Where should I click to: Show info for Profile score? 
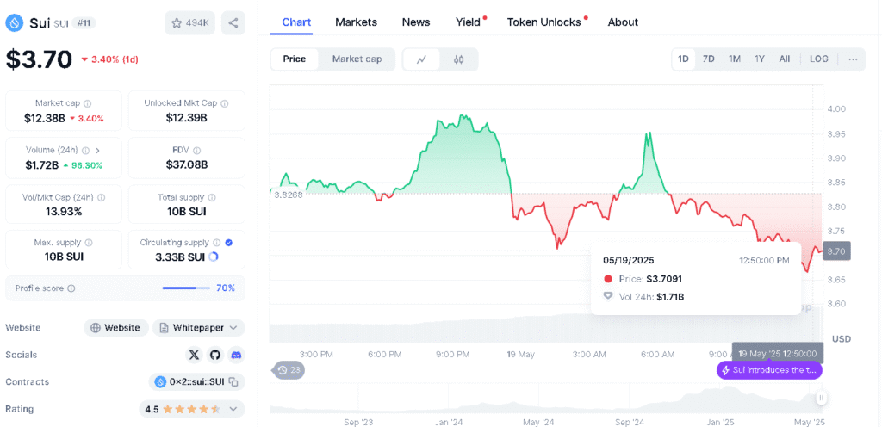pyautogui.click(x=71, y=288)
